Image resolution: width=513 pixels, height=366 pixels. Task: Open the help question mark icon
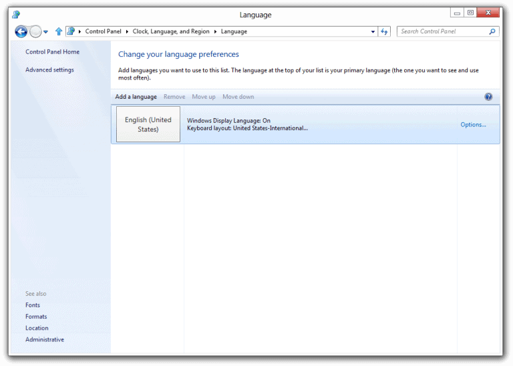(488, 97)
